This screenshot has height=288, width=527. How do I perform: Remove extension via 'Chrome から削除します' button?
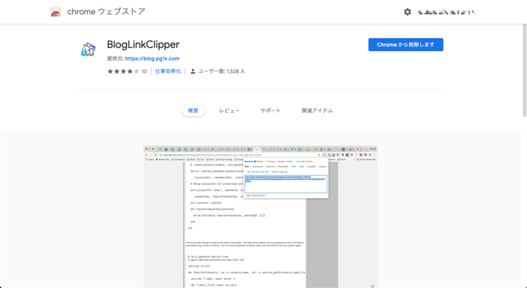pyautogui.click(x=406, y=44)
